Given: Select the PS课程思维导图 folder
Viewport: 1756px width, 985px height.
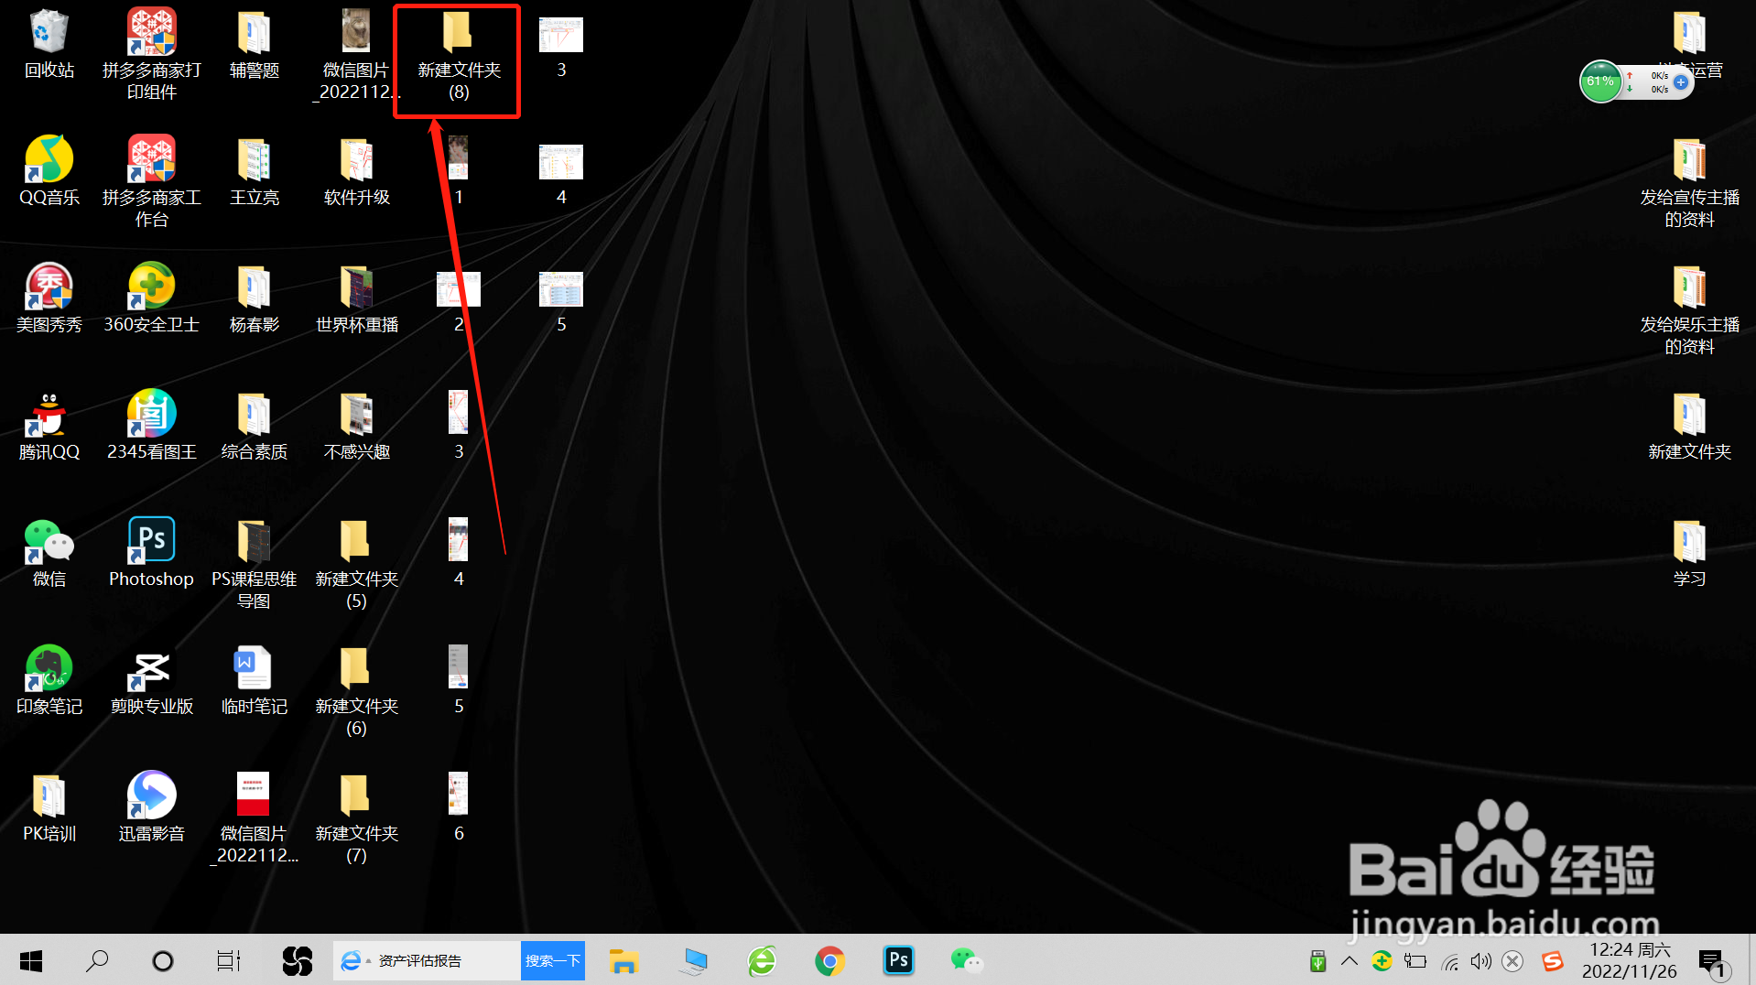Looking at the screenshot, I should tap(255, 564).
